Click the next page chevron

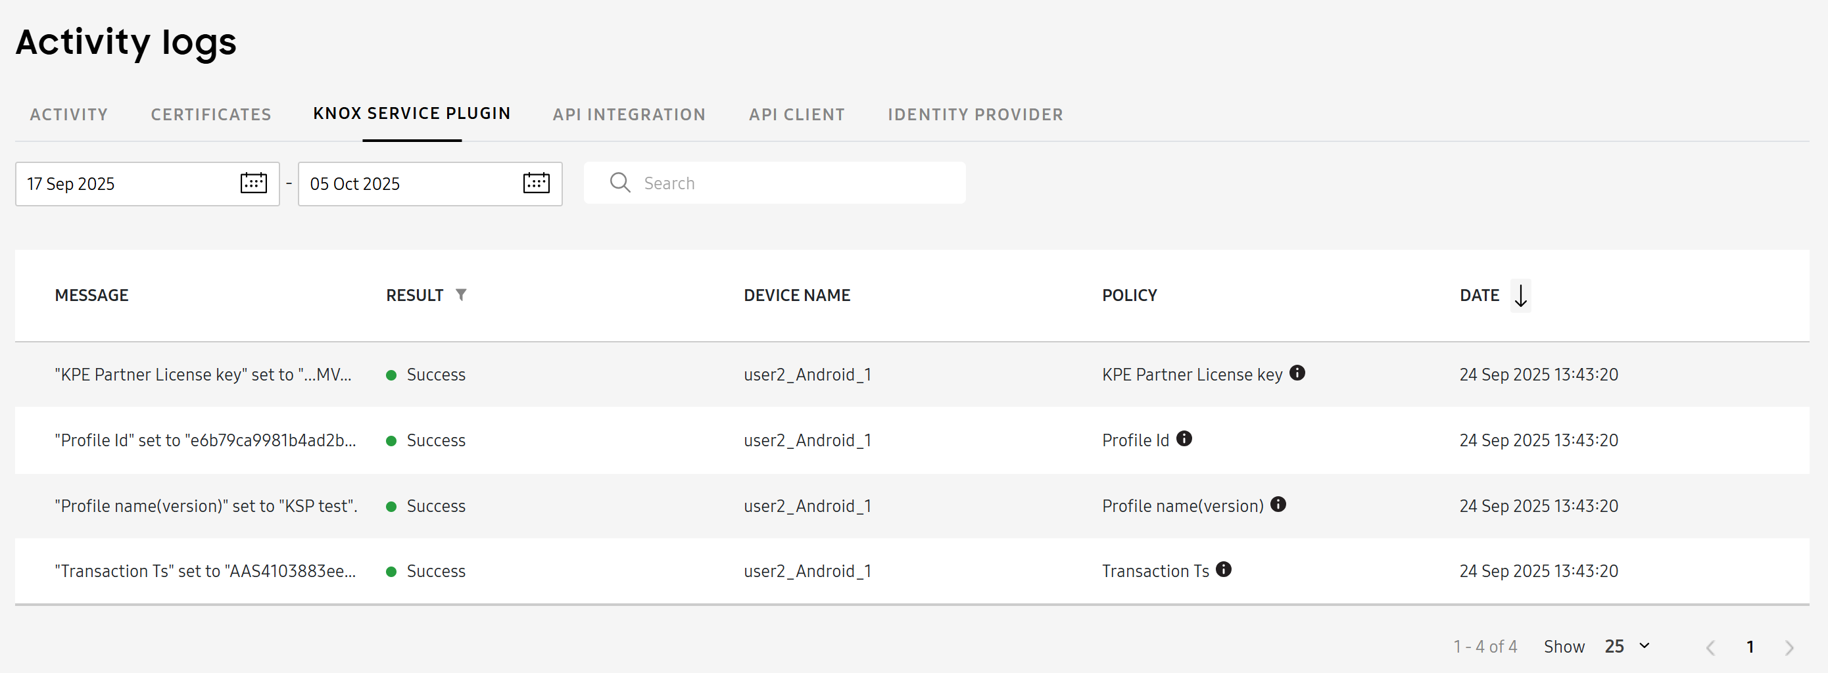coord(1791,646)
